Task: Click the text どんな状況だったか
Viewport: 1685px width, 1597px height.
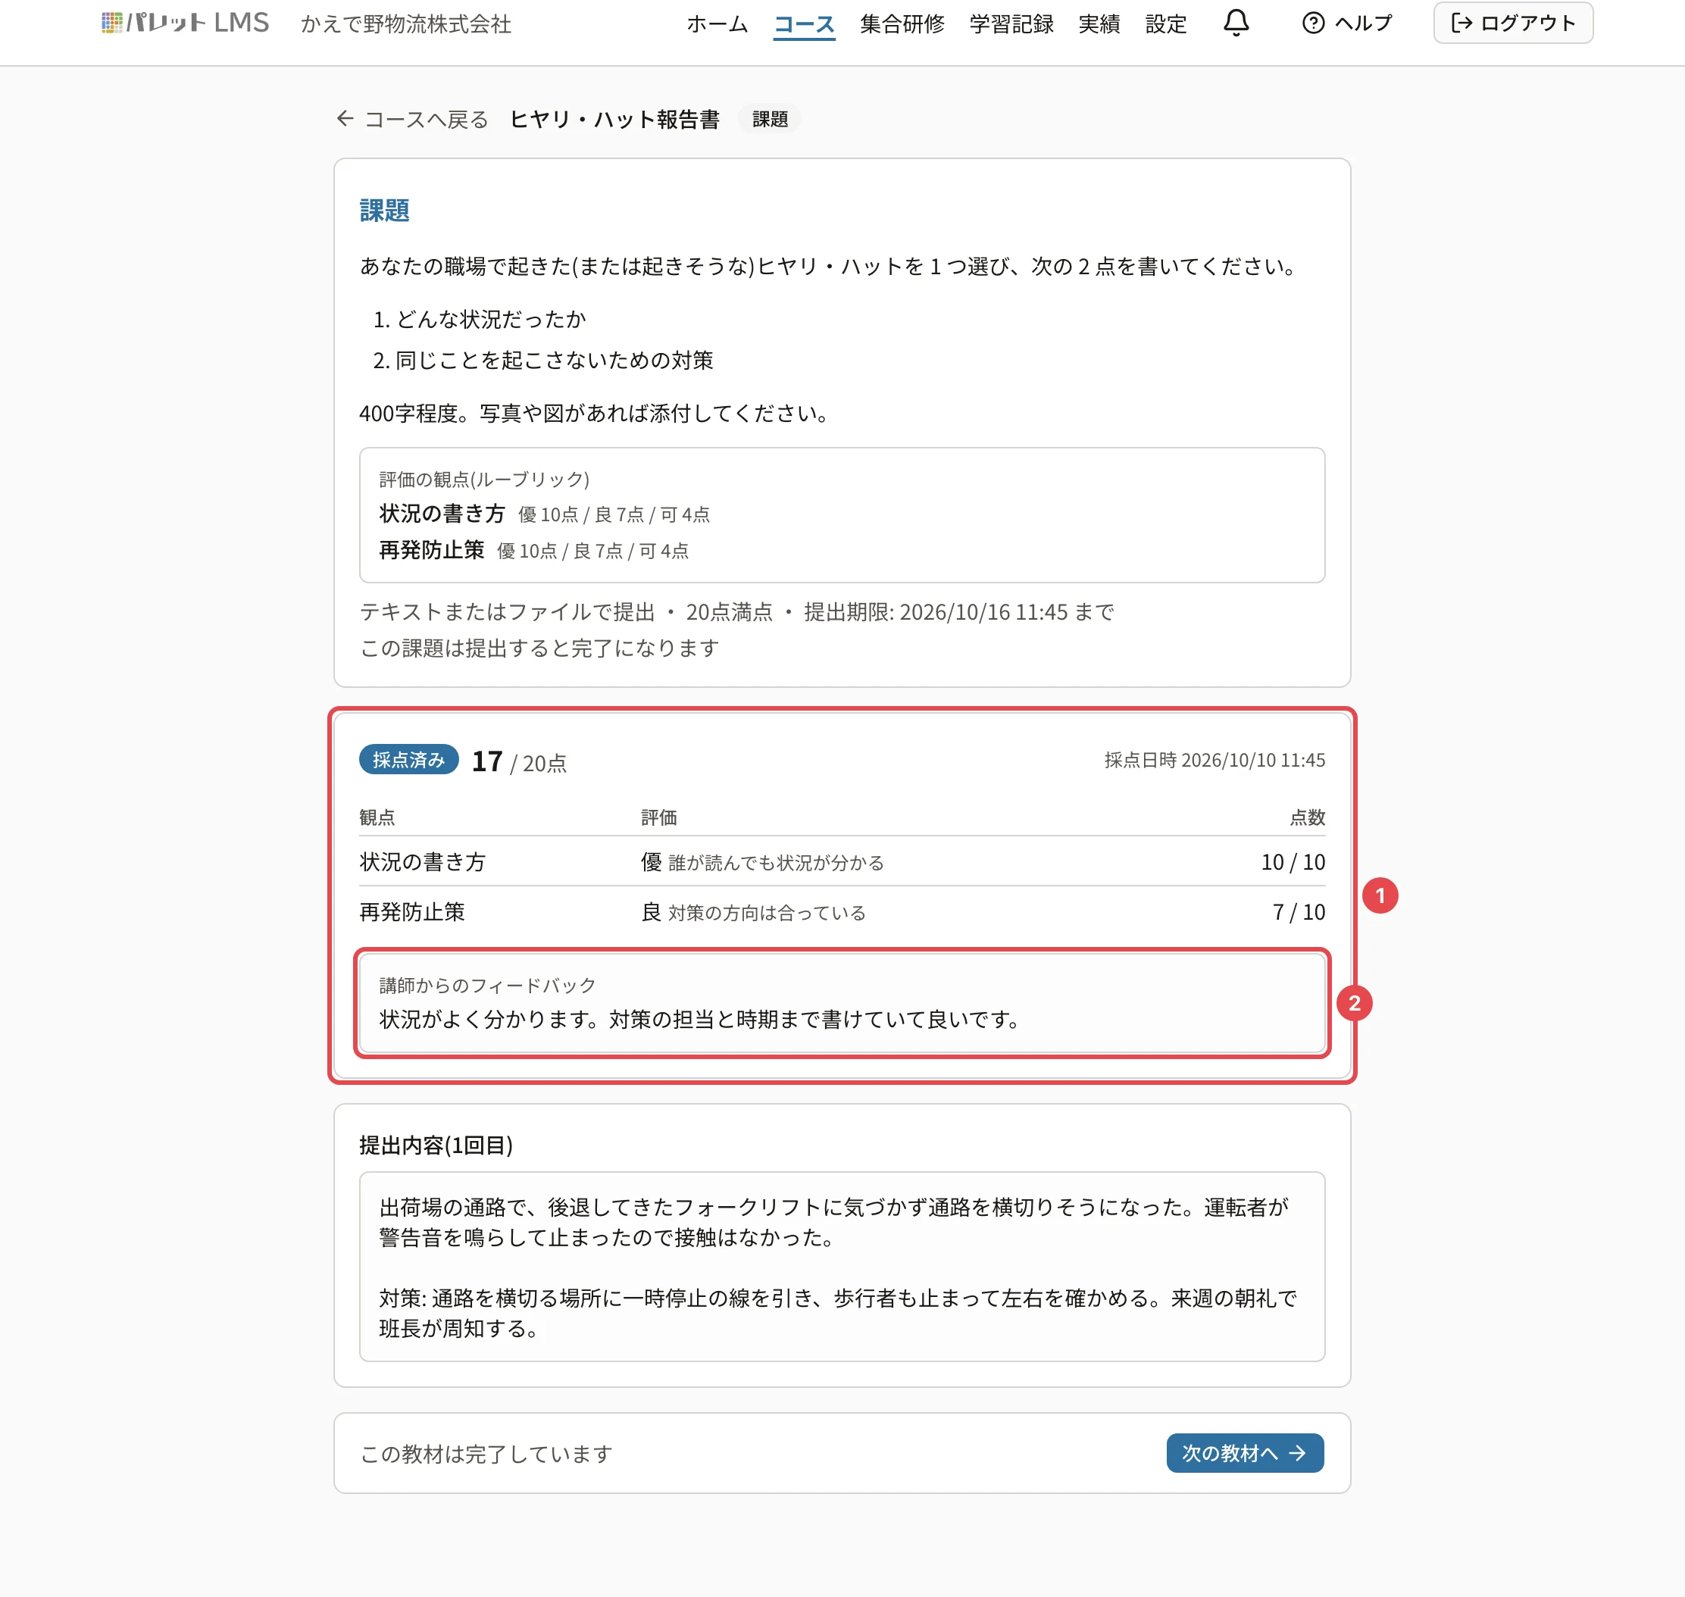Action: tap(491, 319)
